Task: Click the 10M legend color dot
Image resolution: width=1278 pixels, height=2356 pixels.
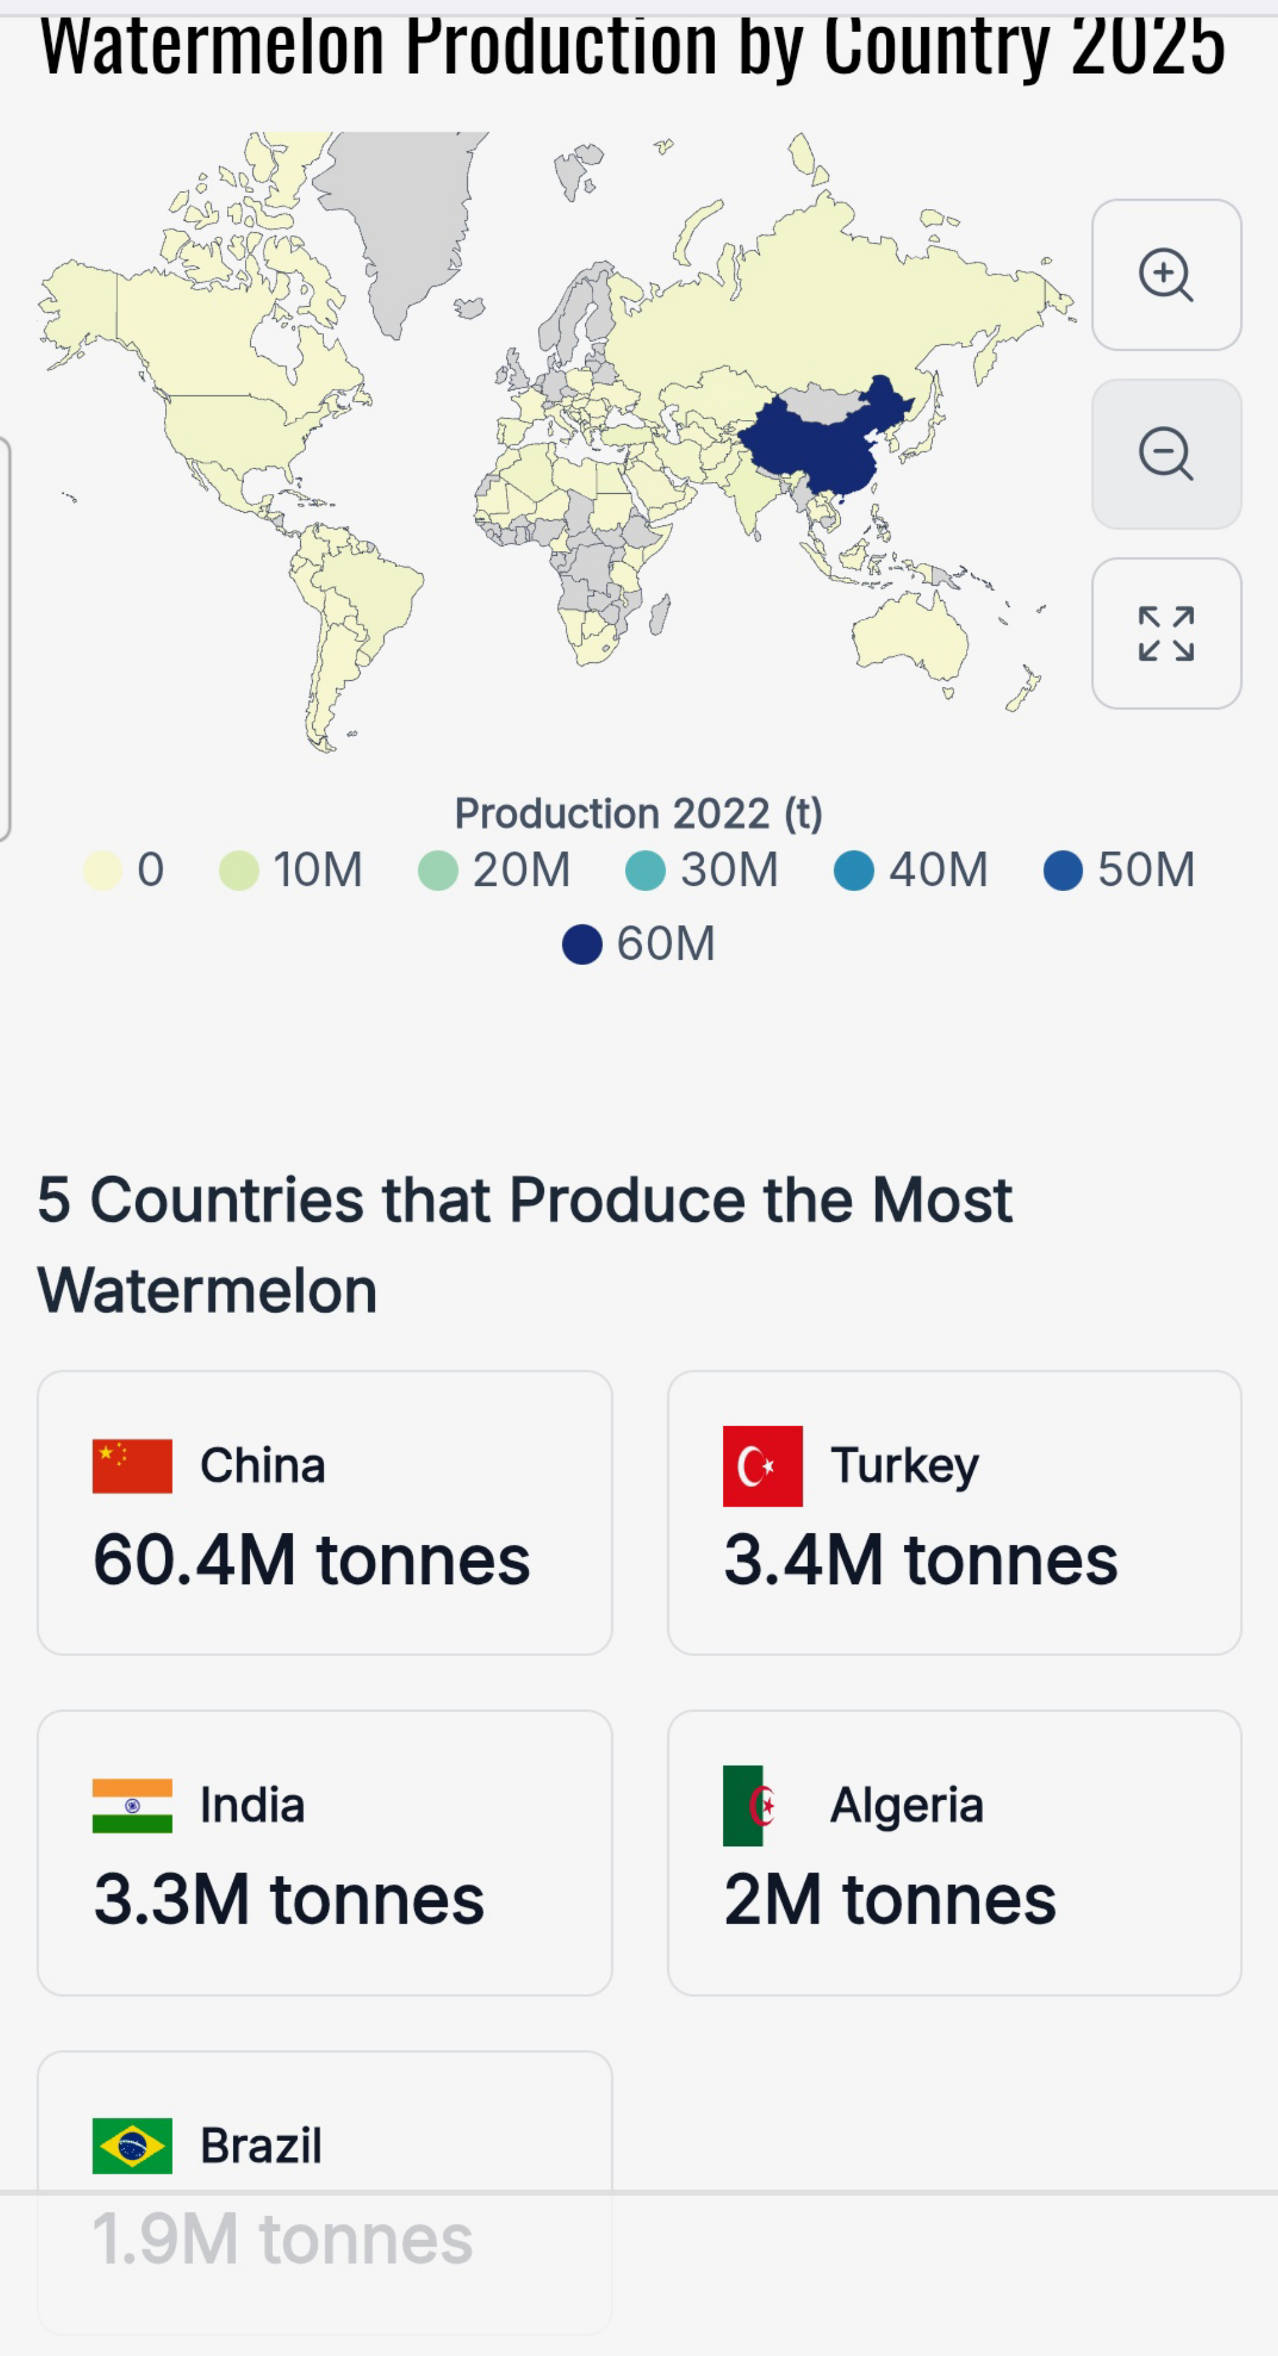Action: (239, 870)
